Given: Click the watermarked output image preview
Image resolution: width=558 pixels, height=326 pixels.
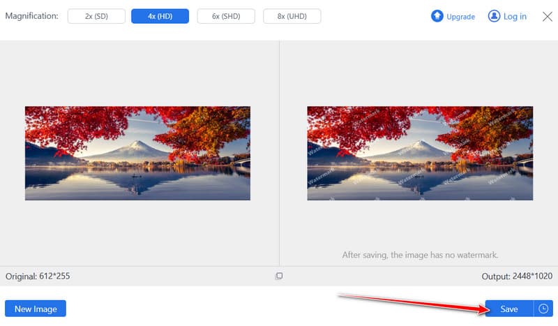Looking at the screenshot, I should pos(419,153).
